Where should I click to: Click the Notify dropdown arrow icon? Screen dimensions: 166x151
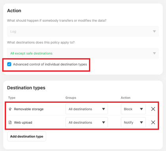[141, 123]
